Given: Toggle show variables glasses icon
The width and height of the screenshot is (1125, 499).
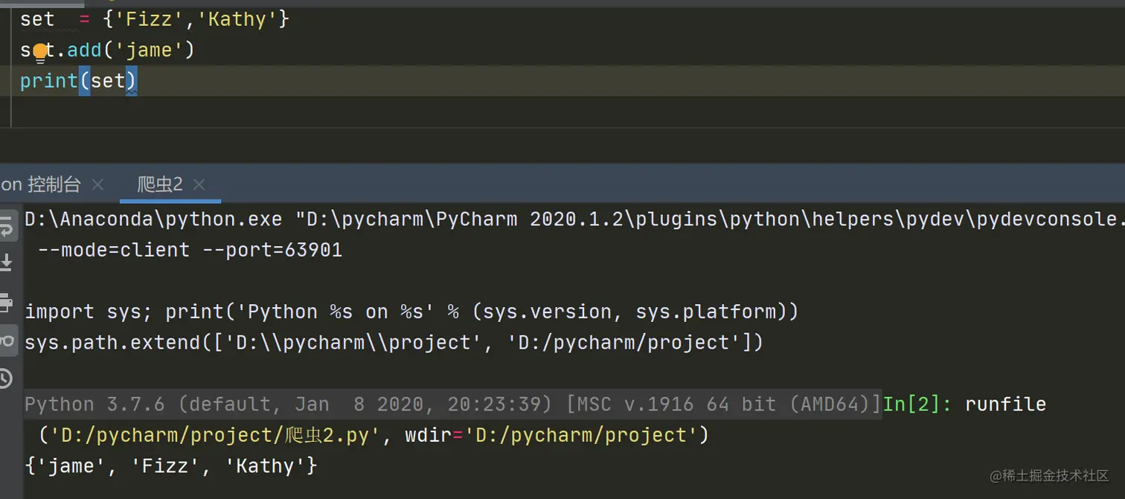Looking at the screenshot, I should click(x=7, y=341).
